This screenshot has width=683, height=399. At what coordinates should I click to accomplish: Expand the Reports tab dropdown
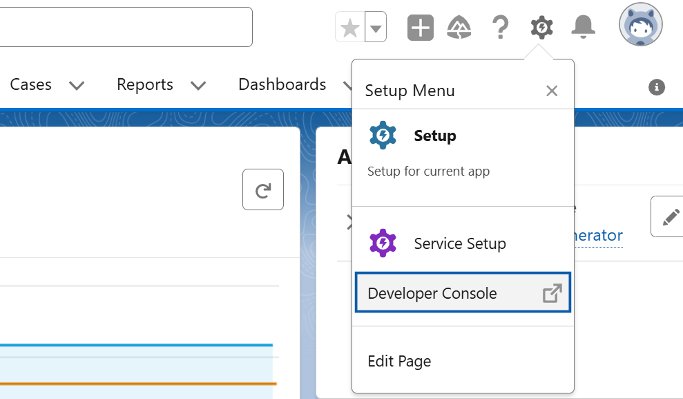[198, 86]
